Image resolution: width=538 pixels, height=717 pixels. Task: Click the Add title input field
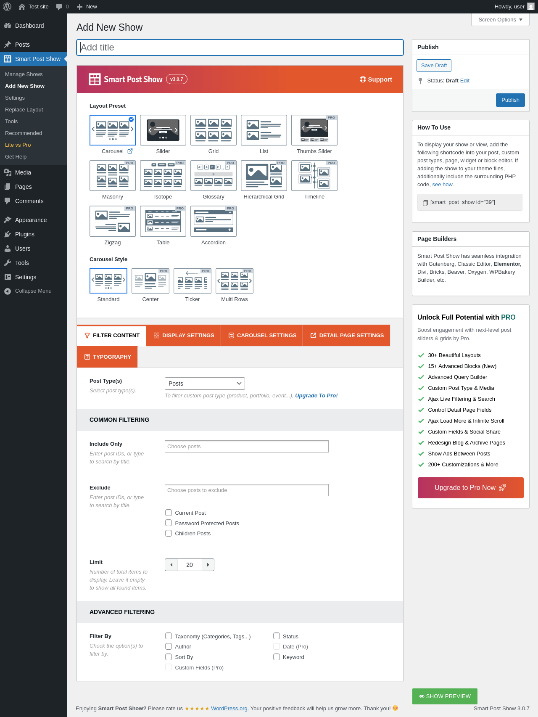(x=240, y=48)
